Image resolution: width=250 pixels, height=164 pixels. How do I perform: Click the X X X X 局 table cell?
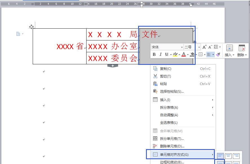[x=113, y=34]
